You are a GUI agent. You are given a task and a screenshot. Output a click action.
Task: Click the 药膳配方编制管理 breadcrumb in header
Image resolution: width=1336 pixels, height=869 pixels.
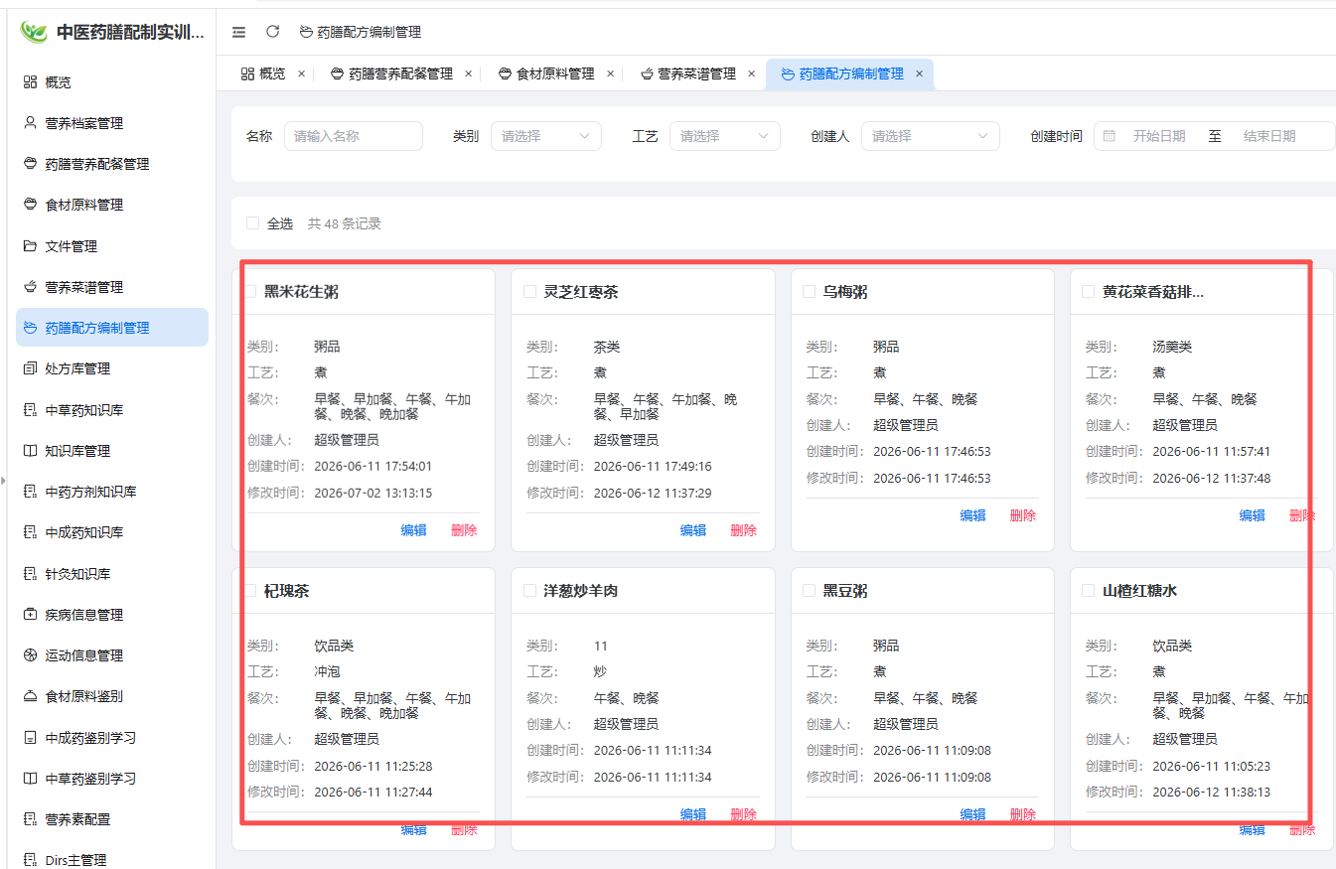(361, 32)
